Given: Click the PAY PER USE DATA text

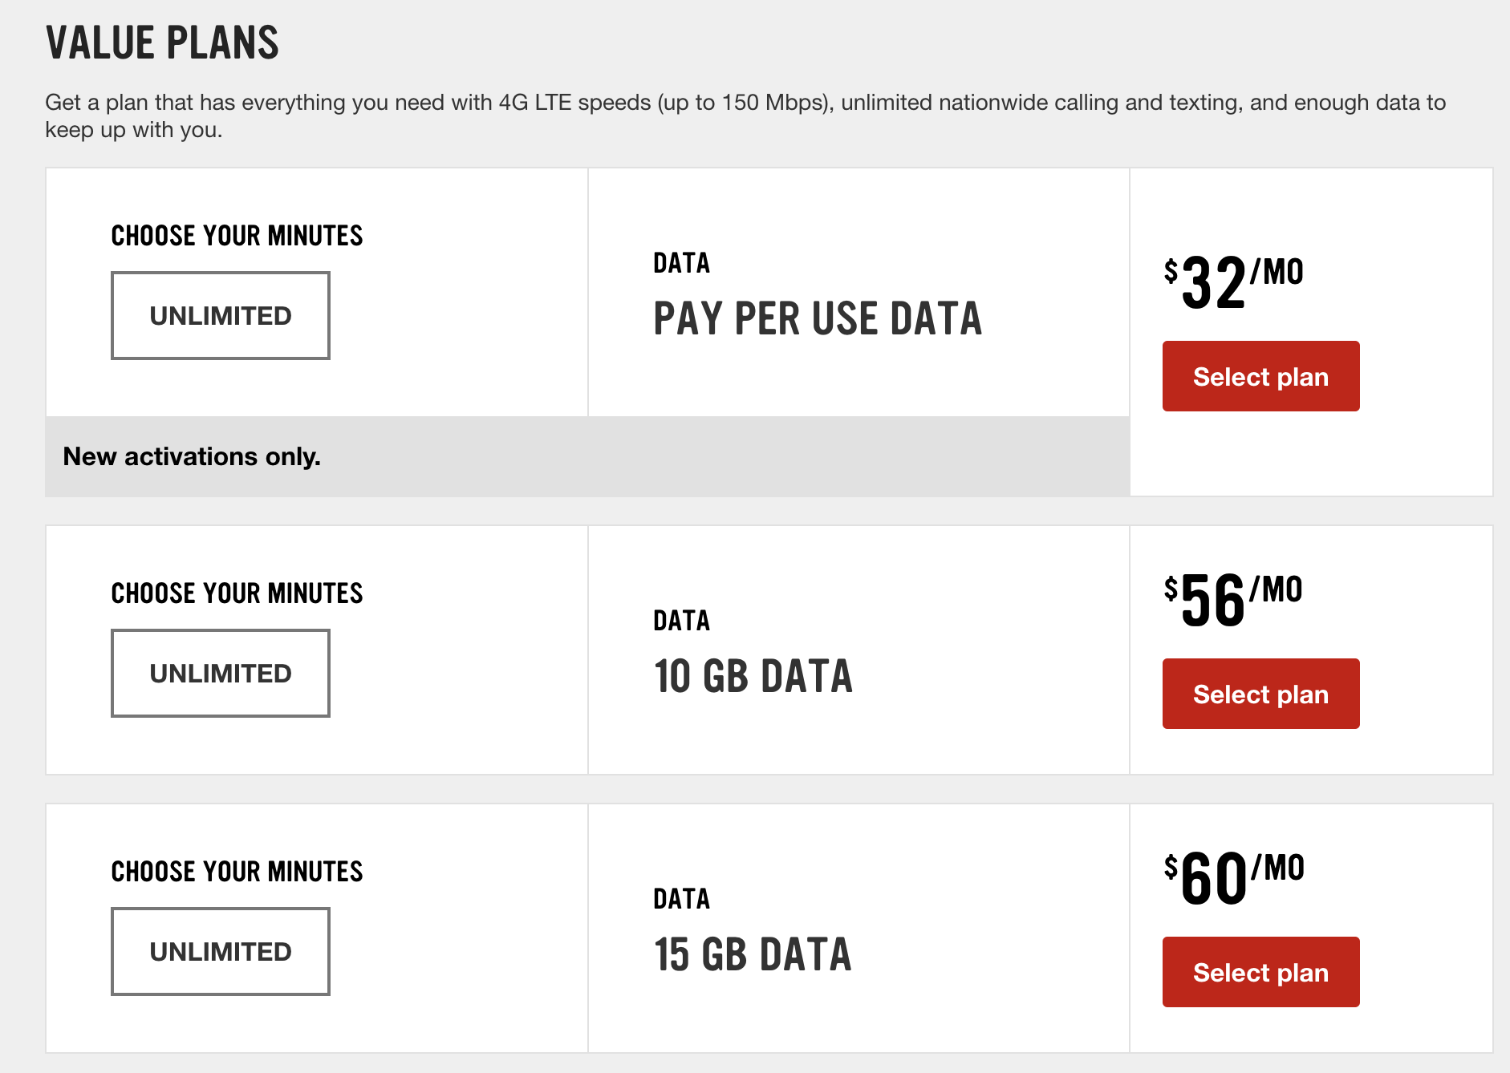Looking at the screenshot, I should click(818, 319).
